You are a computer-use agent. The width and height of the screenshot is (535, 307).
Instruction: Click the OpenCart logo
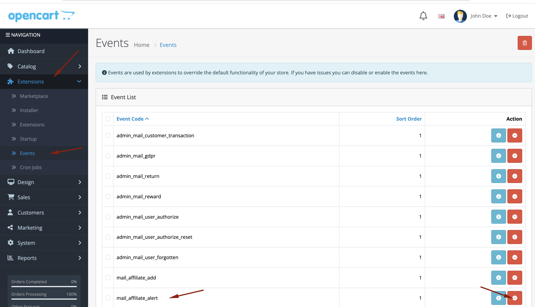(41, 16)
